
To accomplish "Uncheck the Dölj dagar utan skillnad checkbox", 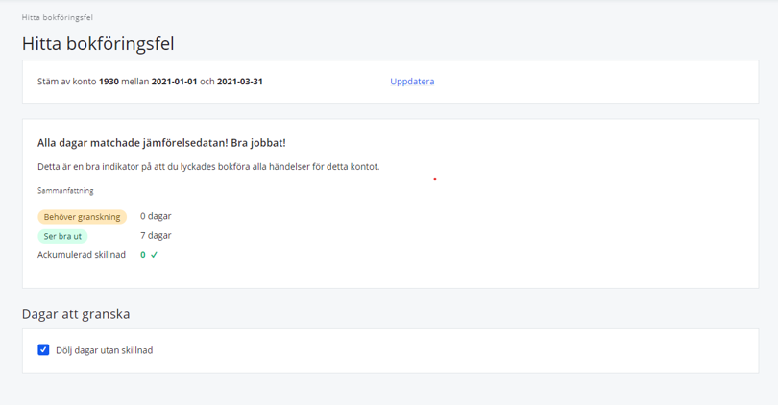I will pos(43,350).
